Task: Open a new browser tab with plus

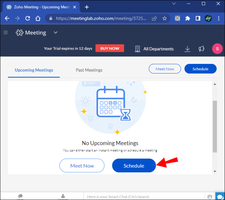Action: (87, 7)
